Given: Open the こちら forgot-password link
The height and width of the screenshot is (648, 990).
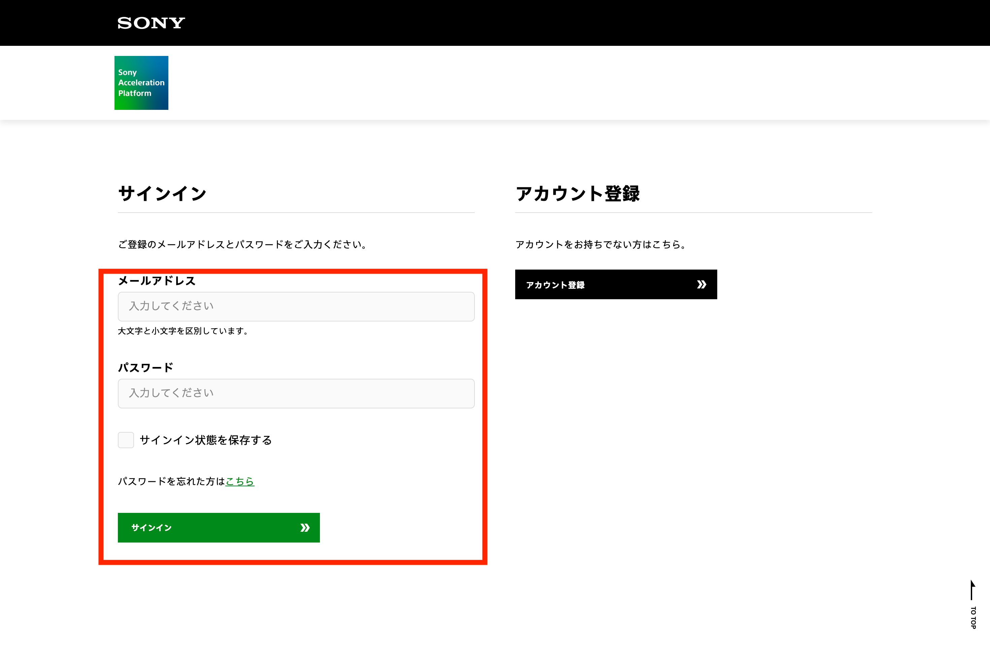Looking at the screenshot, I should pyautogui.click(x=240, y=482).
